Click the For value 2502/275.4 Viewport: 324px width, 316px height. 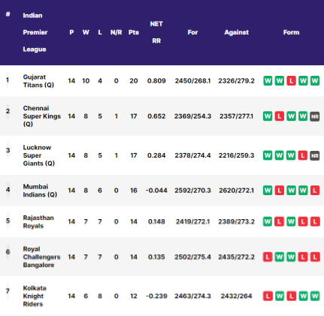pos(192,257)
